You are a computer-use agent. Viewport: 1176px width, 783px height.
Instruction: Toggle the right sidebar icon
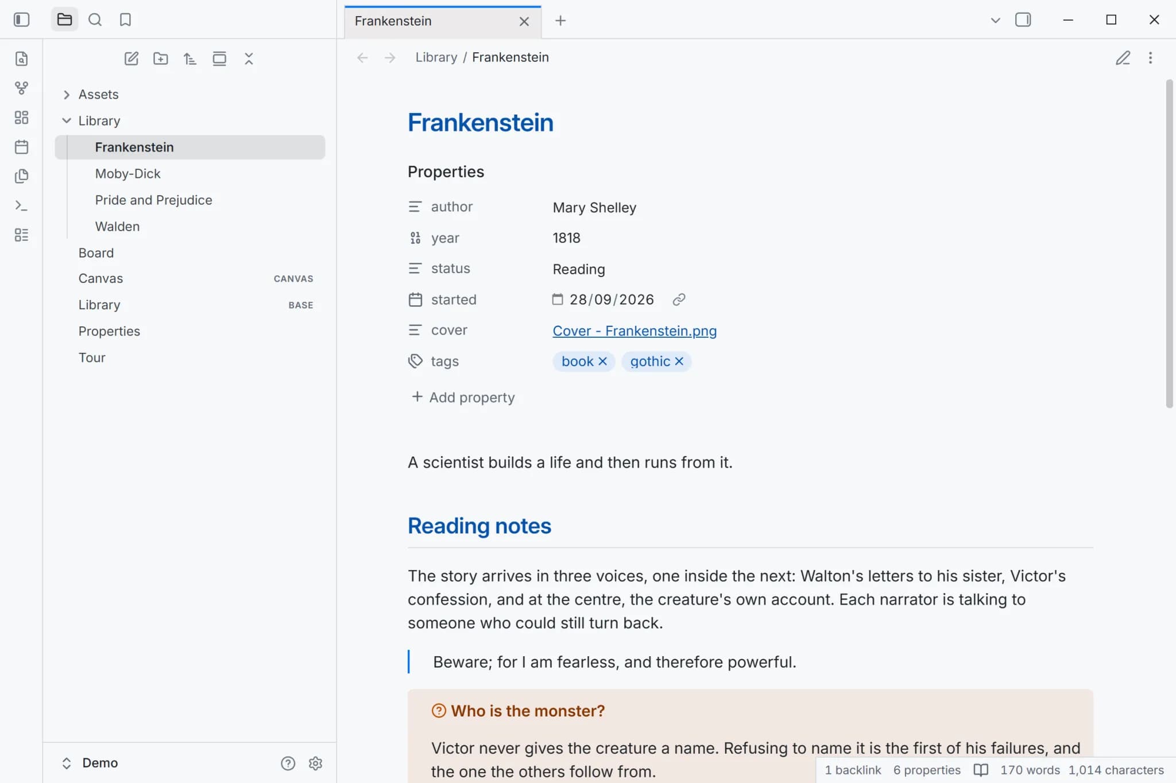(1023, 20)
